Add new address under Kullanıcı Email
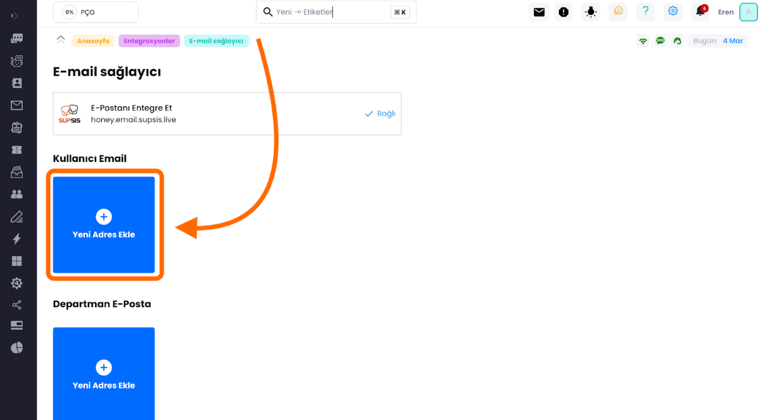The width and height of the screenshot is (764, 420). pos(104,225)
